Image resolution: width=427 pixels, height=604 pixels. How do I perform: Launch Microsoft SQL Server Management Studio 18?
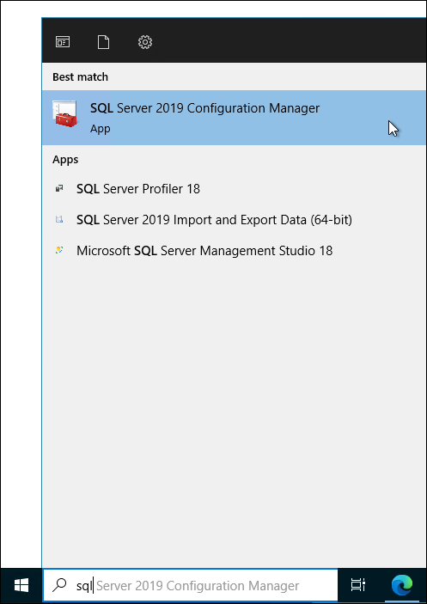[x=234, y=251]
